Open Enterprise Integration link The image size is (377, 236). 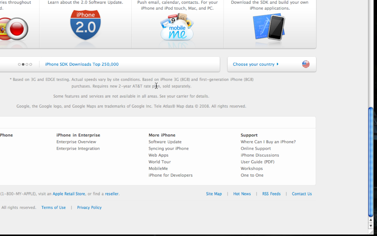[78, 148]
